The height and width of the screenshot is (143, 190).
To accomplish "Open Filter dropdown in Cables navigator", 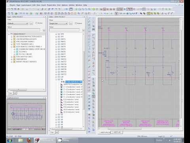I will click(x=58, y=23).
